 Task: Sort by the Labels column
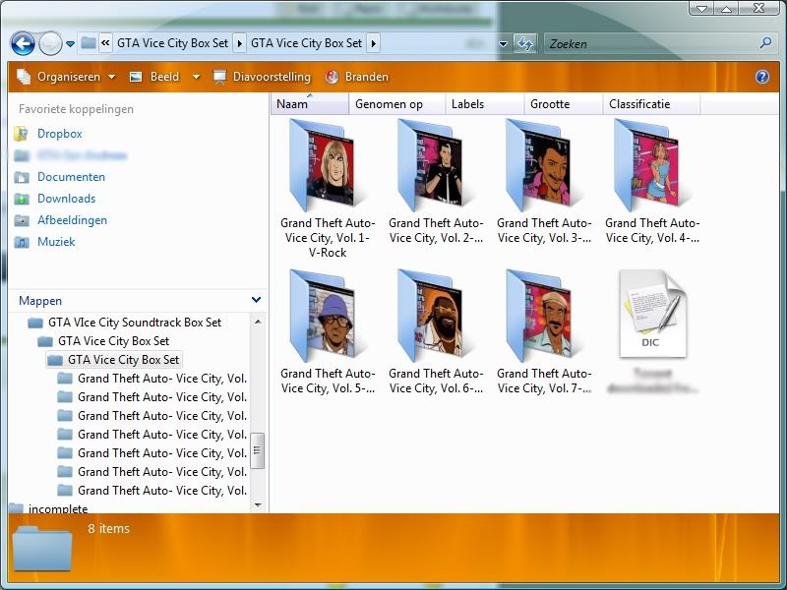pos(485,104)
